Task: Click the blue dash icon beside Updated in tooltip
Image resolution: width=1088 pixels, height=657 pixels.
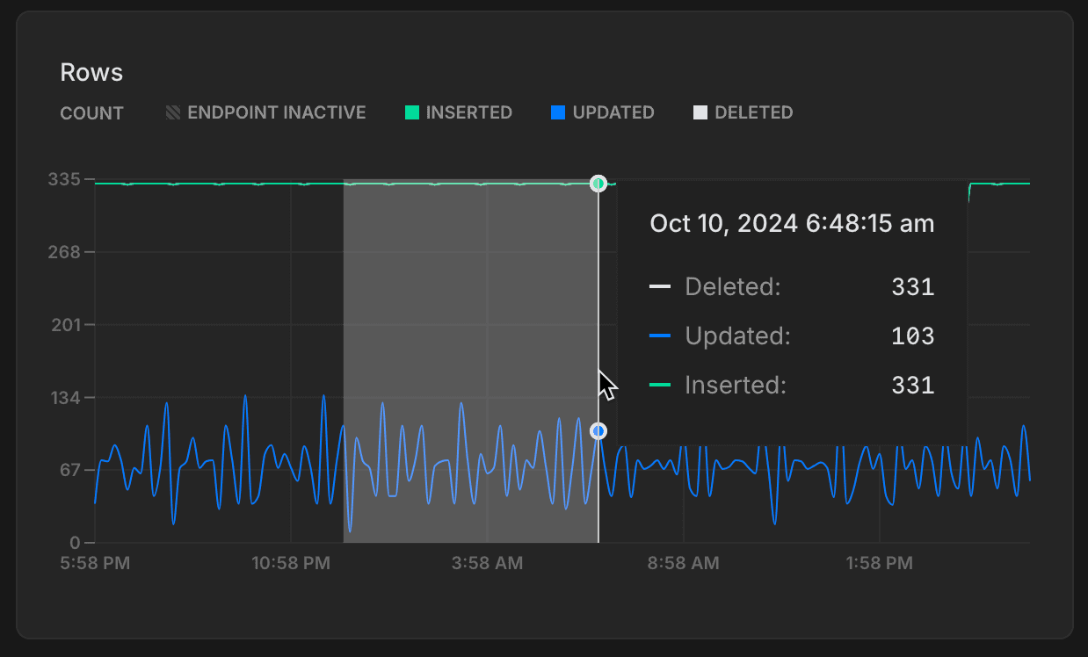Action: pyautogui.click(x=661, y=336)
